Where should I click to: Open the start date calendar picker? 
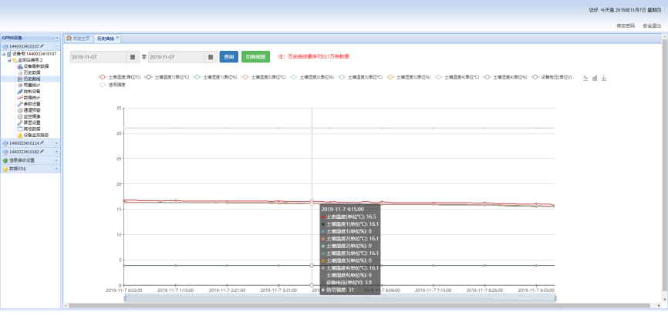[x=133, y=57]
